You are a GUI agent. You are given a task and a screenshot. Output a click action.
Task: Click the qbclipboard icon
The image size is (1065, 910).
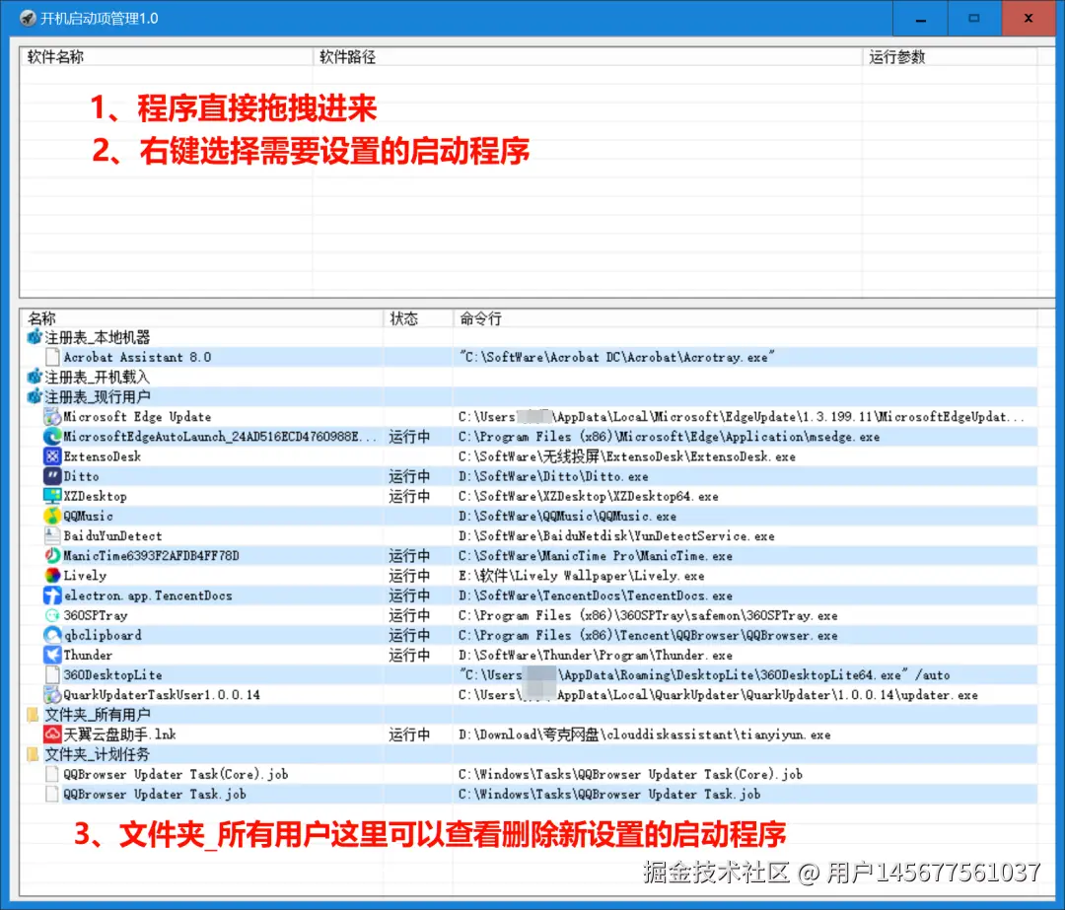52,635
